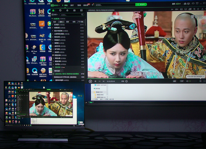Select WIN7-2015041 in the Explorer tree
The image size is (206, 149).
click(100, 85)
